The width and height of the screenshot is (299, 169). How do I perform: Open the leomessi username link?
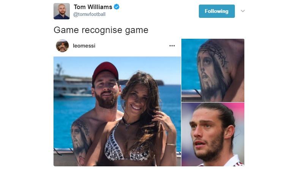click(84, 46)
